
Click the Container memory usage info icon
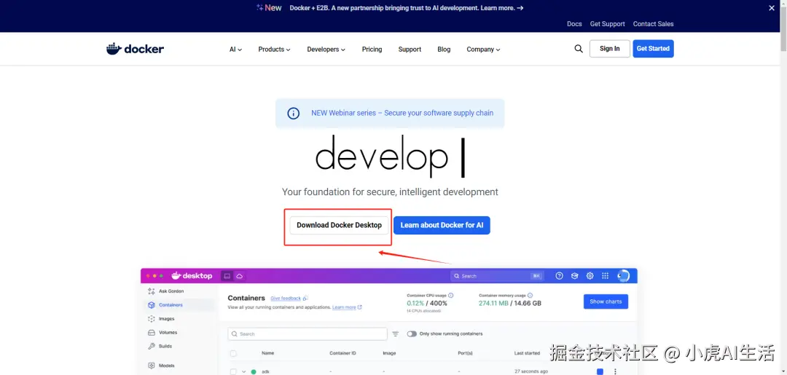pos(530,296)
